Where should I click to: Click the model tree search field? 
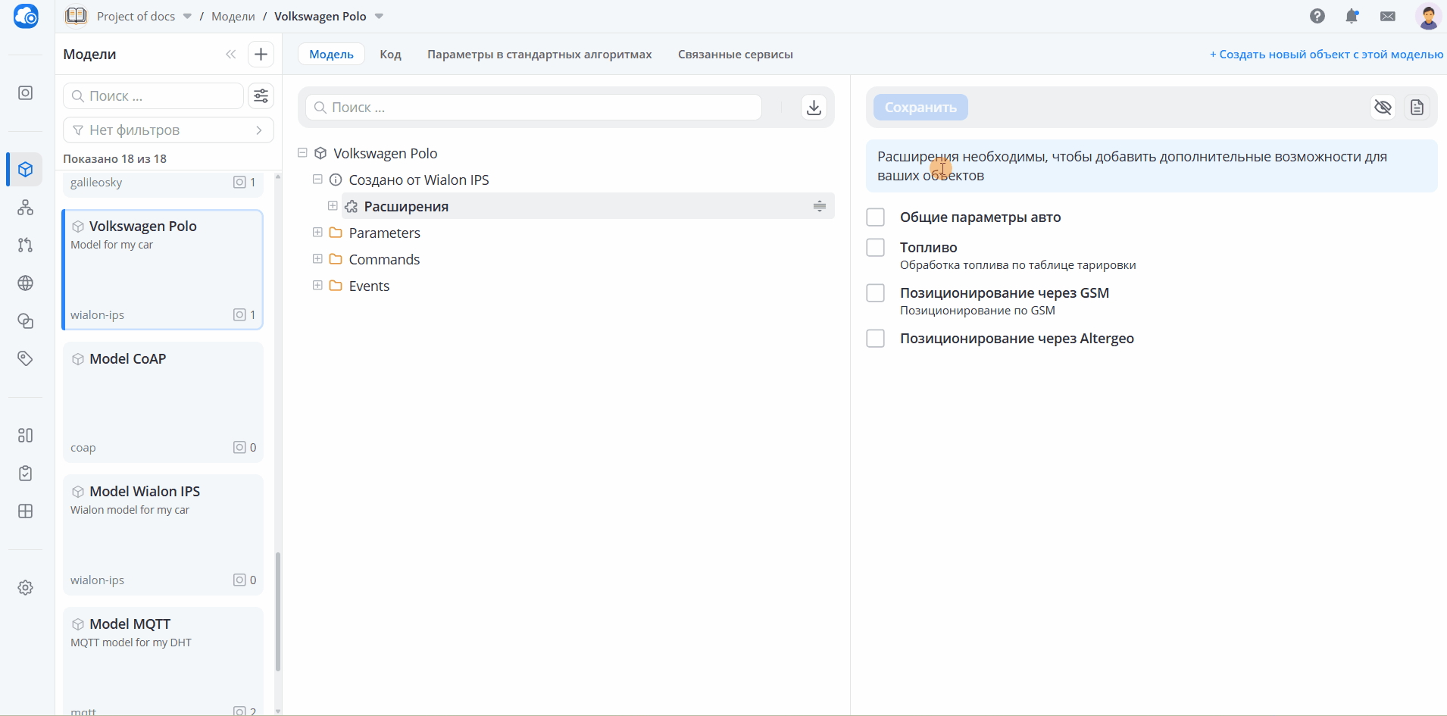(x=534, y=108)
